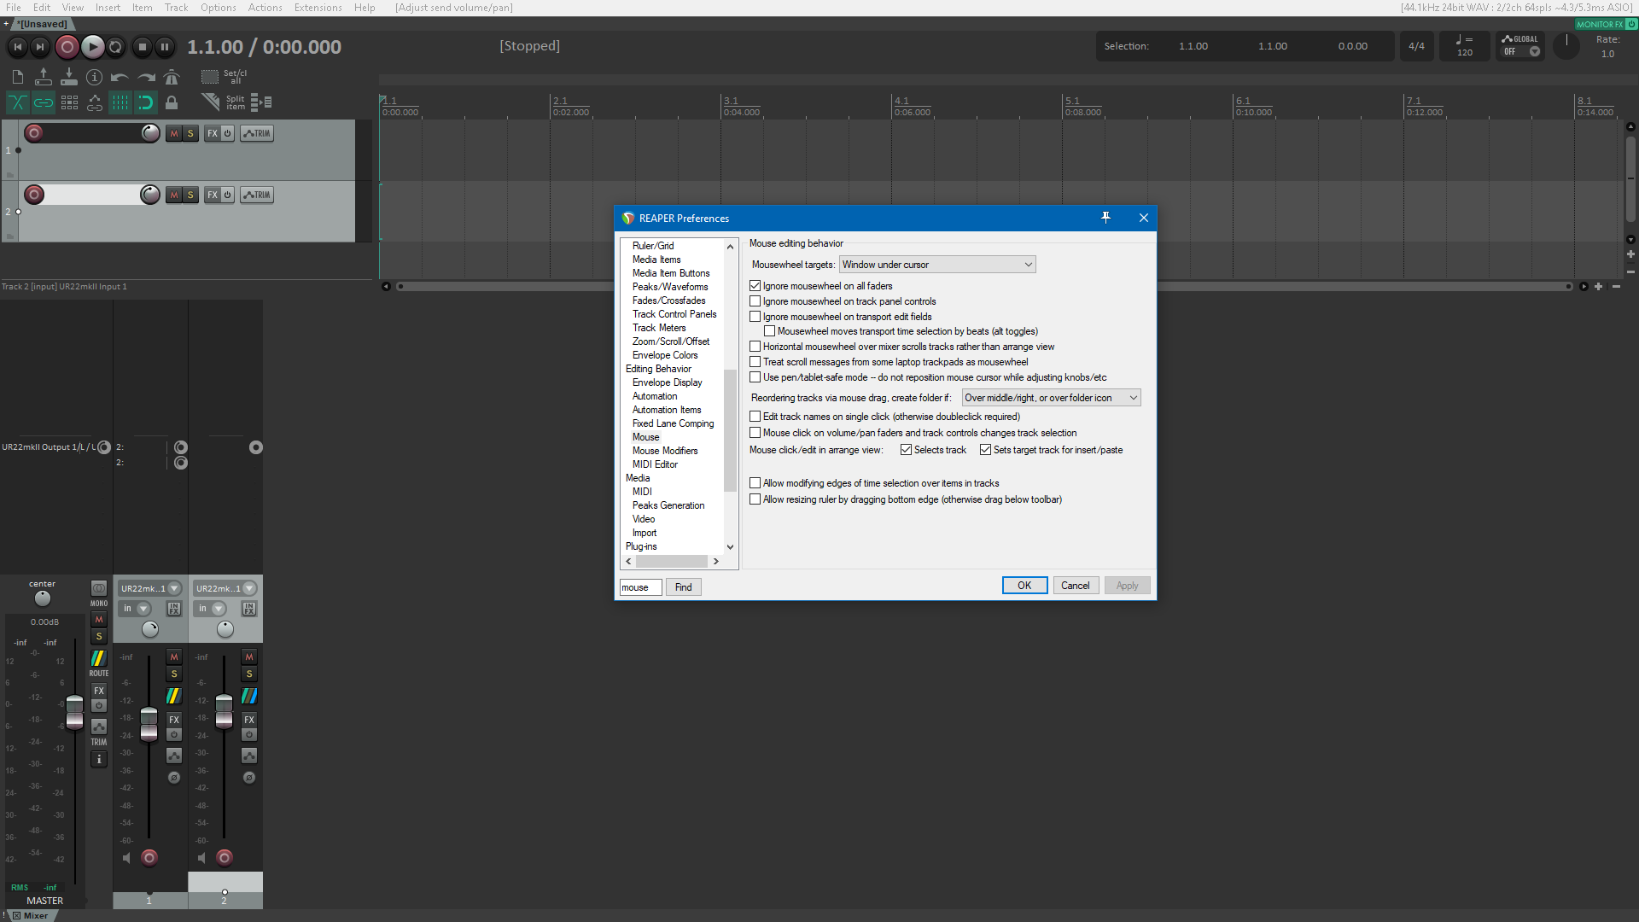Viewport: 1639px width, 922px height.
Task: Click the toolbar undo arrow
Action: 120,78
